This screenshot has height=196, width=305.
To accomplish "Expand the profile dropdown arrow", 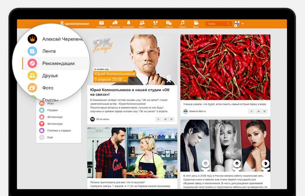I will tap(243, 24).
